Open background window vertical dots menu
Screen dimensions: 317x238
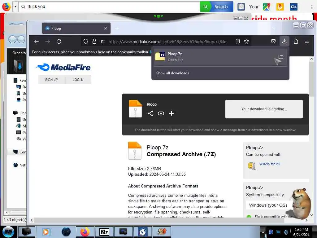(312, 7)
